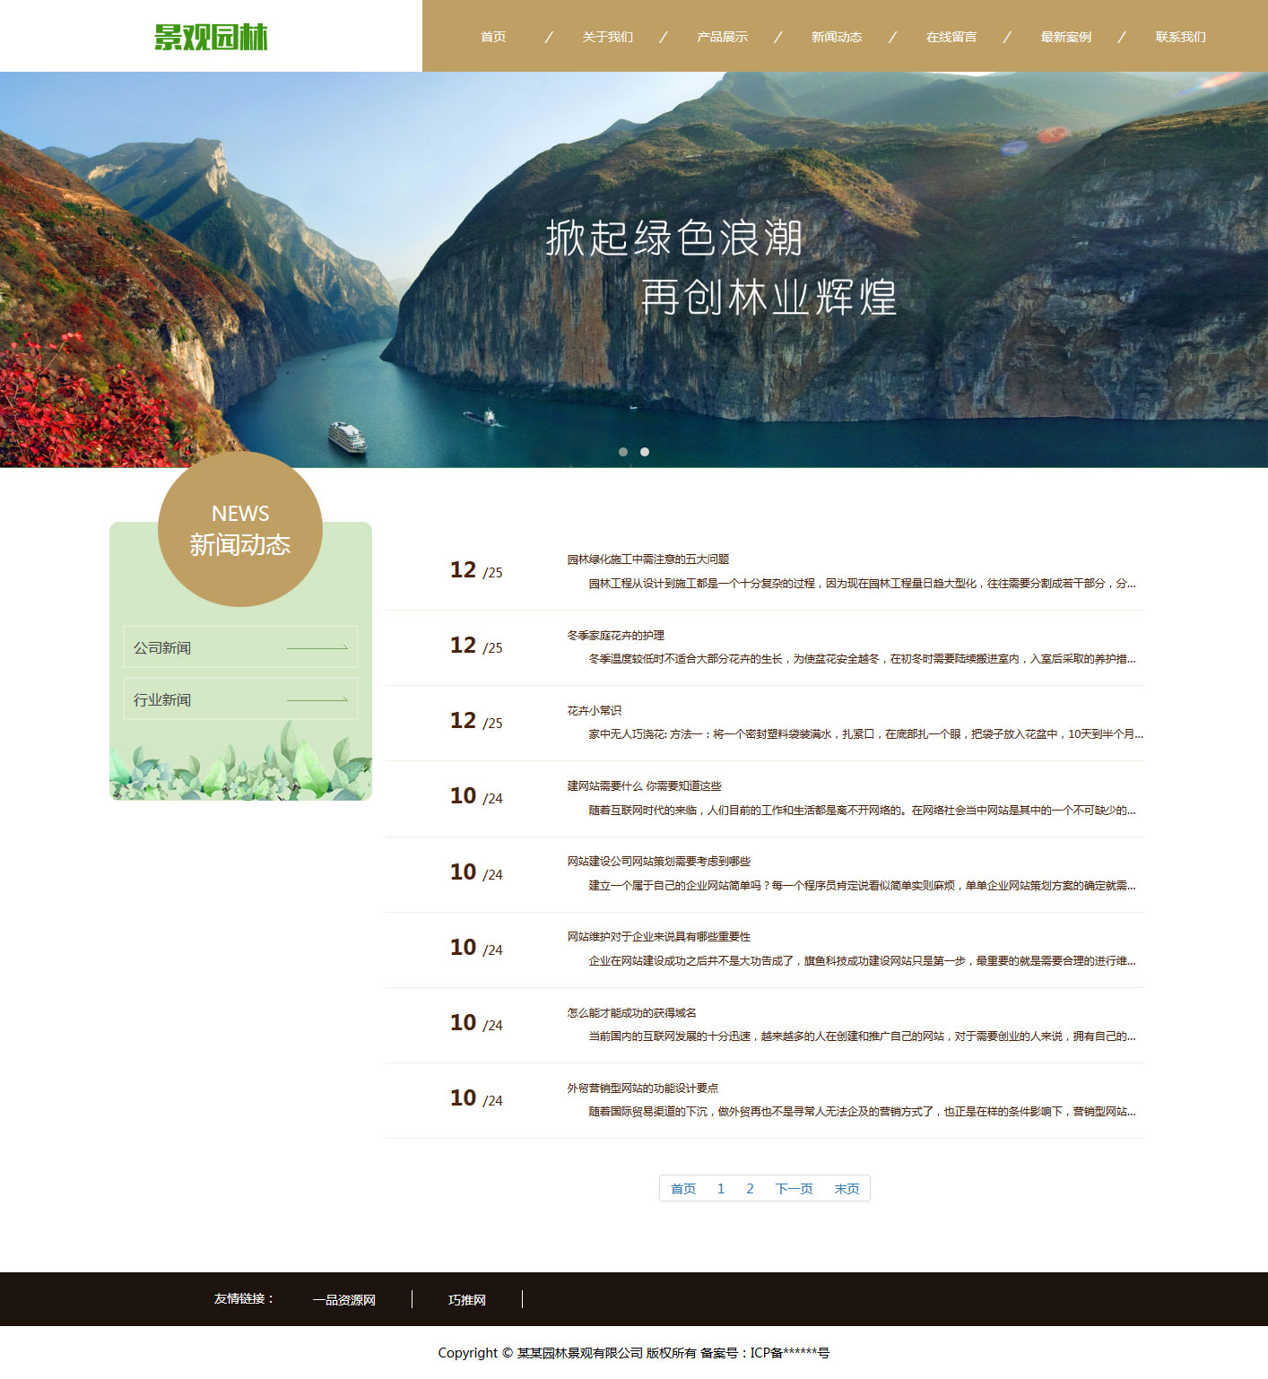Jump to 末页 in the pagination
Viewport: 1268px width, 1379px height.
847,1189
